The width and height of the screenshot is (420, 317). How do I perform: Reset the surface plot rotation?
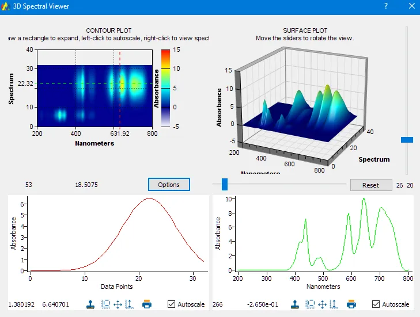(x=371, y=185)
